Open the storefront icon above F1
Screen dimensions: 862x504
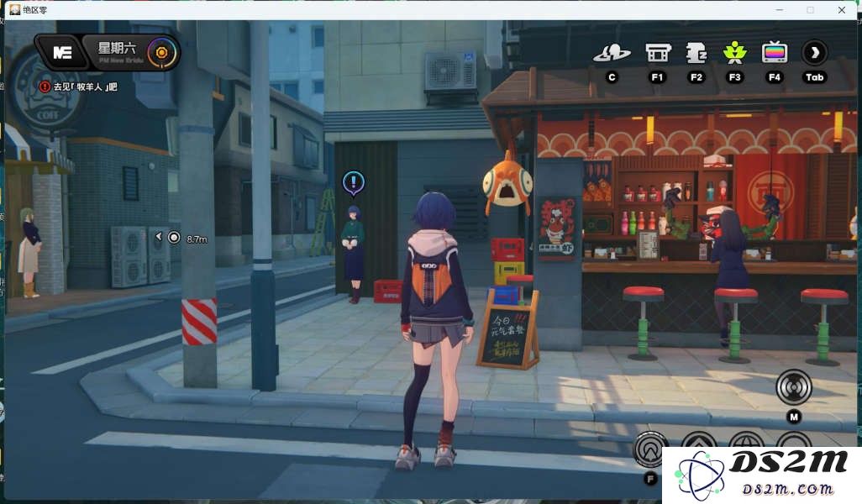pos(658,53)
